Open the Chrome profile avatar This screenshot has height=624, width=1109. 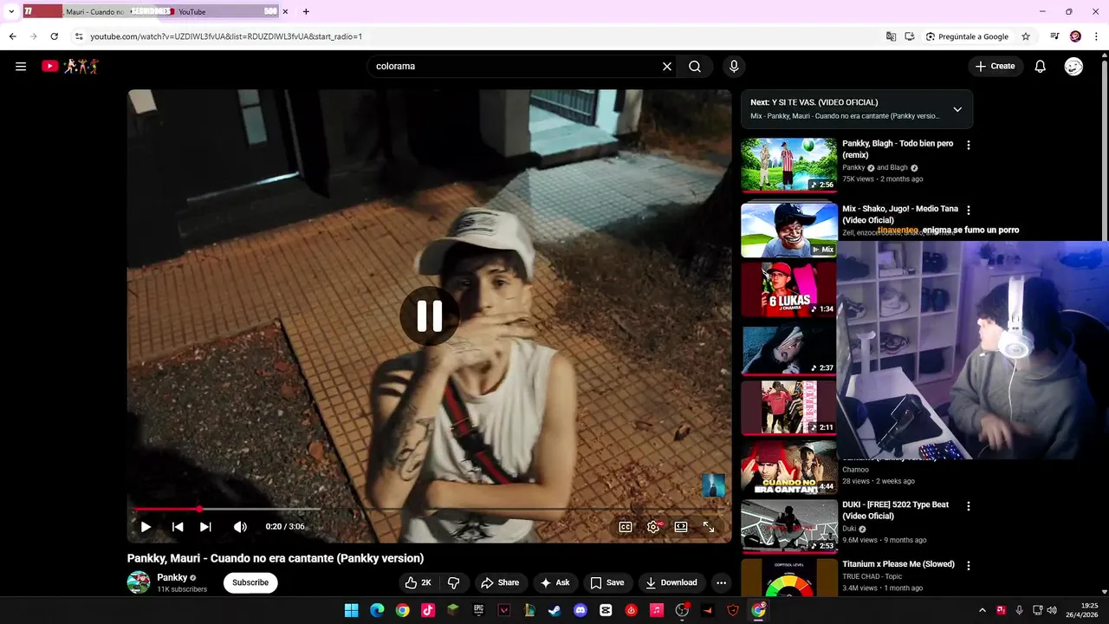(1075, 36)
